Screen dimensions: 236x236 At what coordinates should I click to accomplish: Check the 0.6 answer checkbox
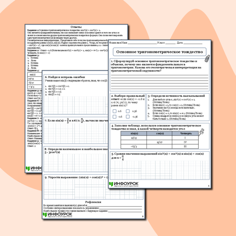pos(114,111)
